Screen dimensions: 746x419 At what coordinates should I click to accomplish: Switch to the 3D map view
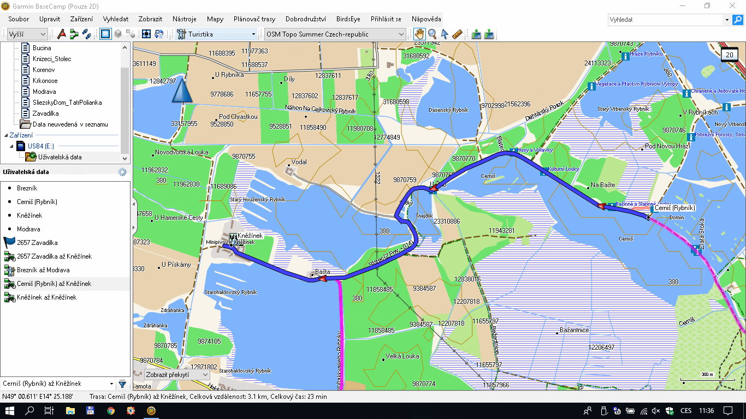point(118,34)
